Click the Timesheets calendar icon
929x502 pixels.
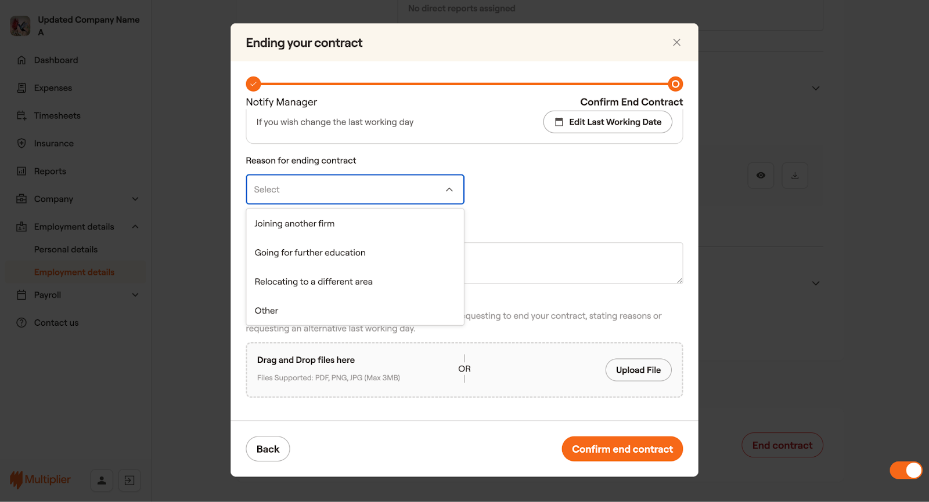[21, 116]
